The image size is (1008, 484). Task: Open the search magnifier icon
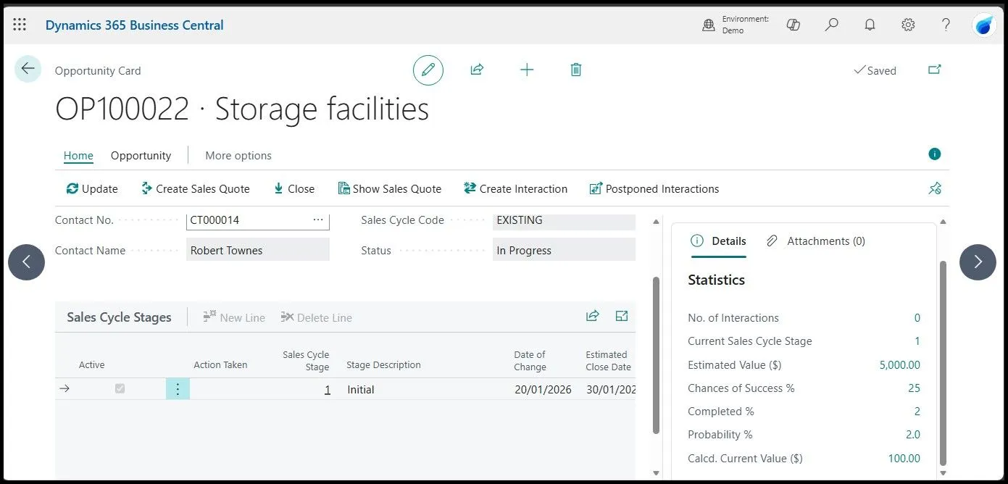click(x=832, y=25)
